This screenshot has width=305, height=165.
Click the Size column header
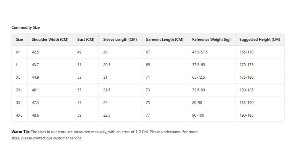point(20,40)
